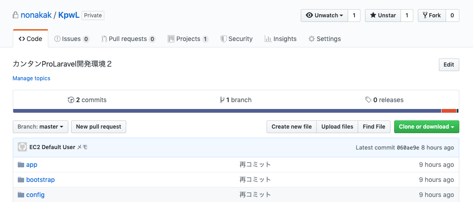View the 2 commits history
Image resolution: width=473 pixels, height=202 pixels.
(x=87, y=100)
